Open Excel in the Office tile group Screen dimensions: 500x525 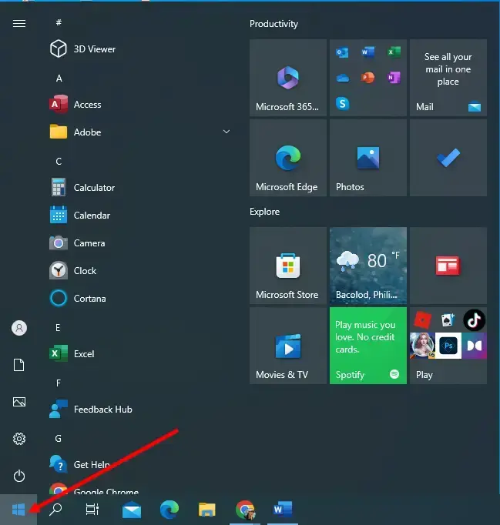[x=394, y=52]
